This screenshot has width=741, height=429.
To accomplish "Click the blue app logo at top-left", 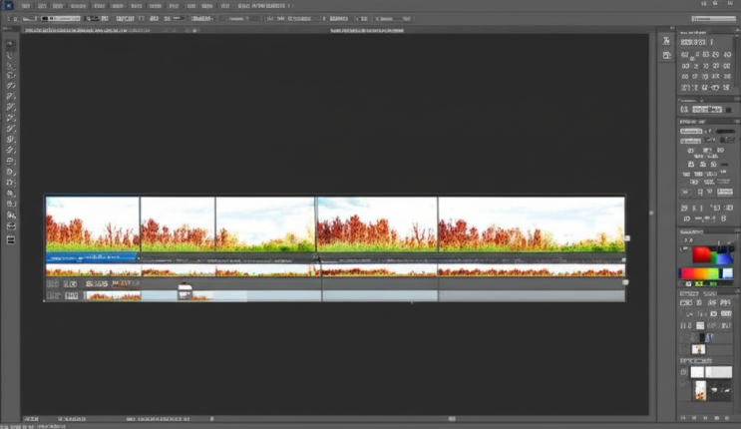I will tap(8, 5).
